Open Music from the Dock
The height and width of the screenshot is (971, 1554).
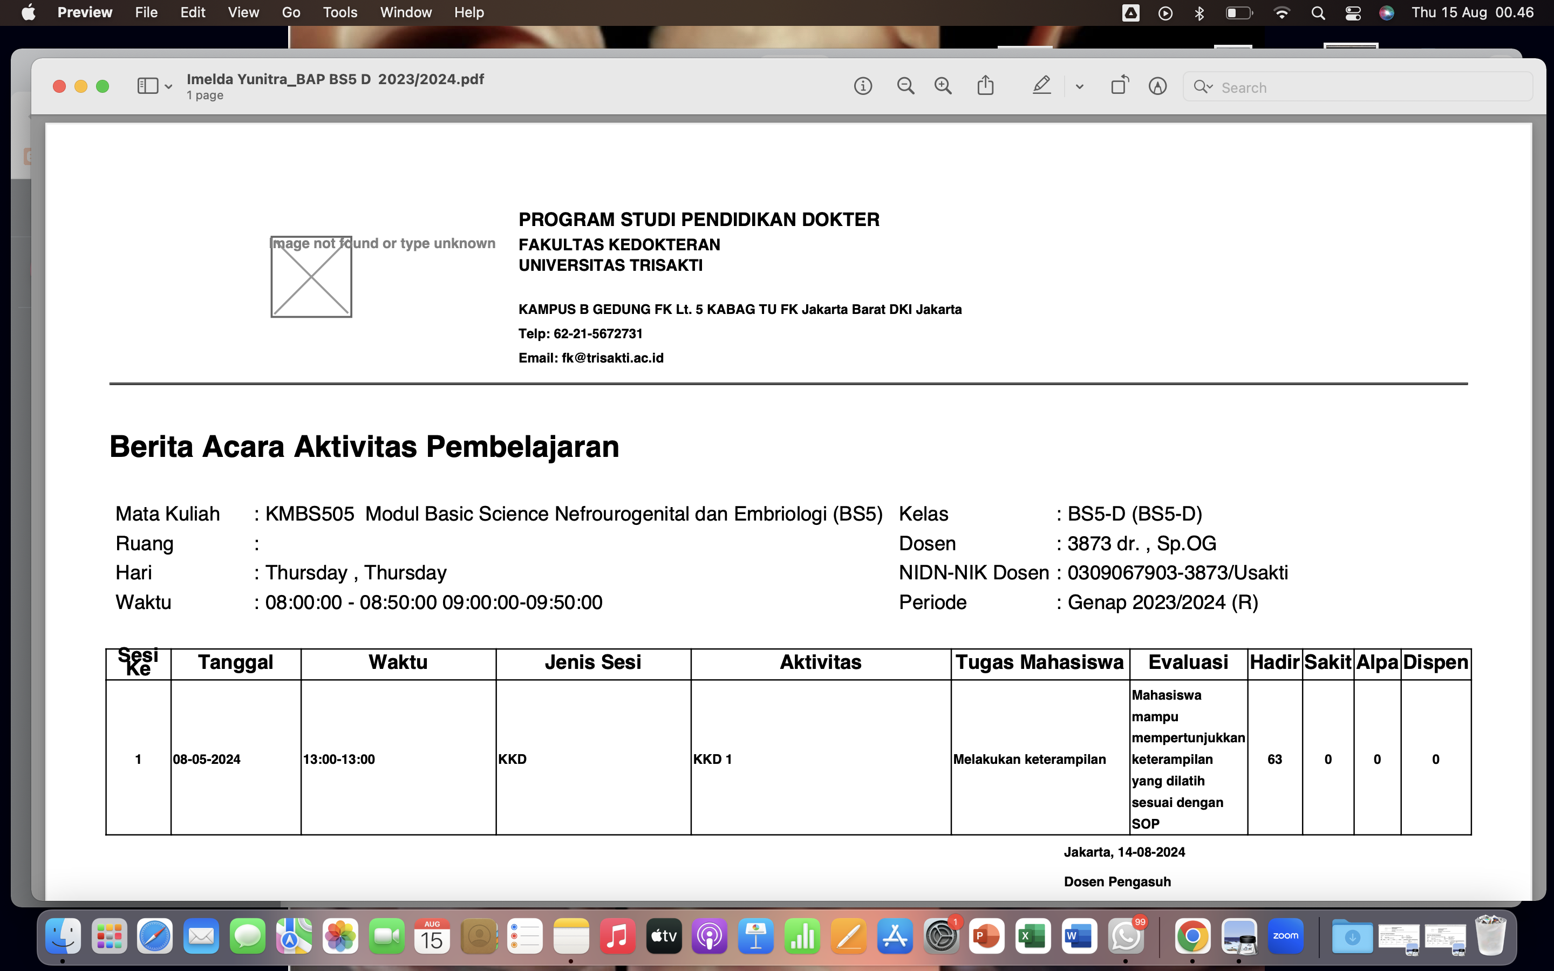617,936
